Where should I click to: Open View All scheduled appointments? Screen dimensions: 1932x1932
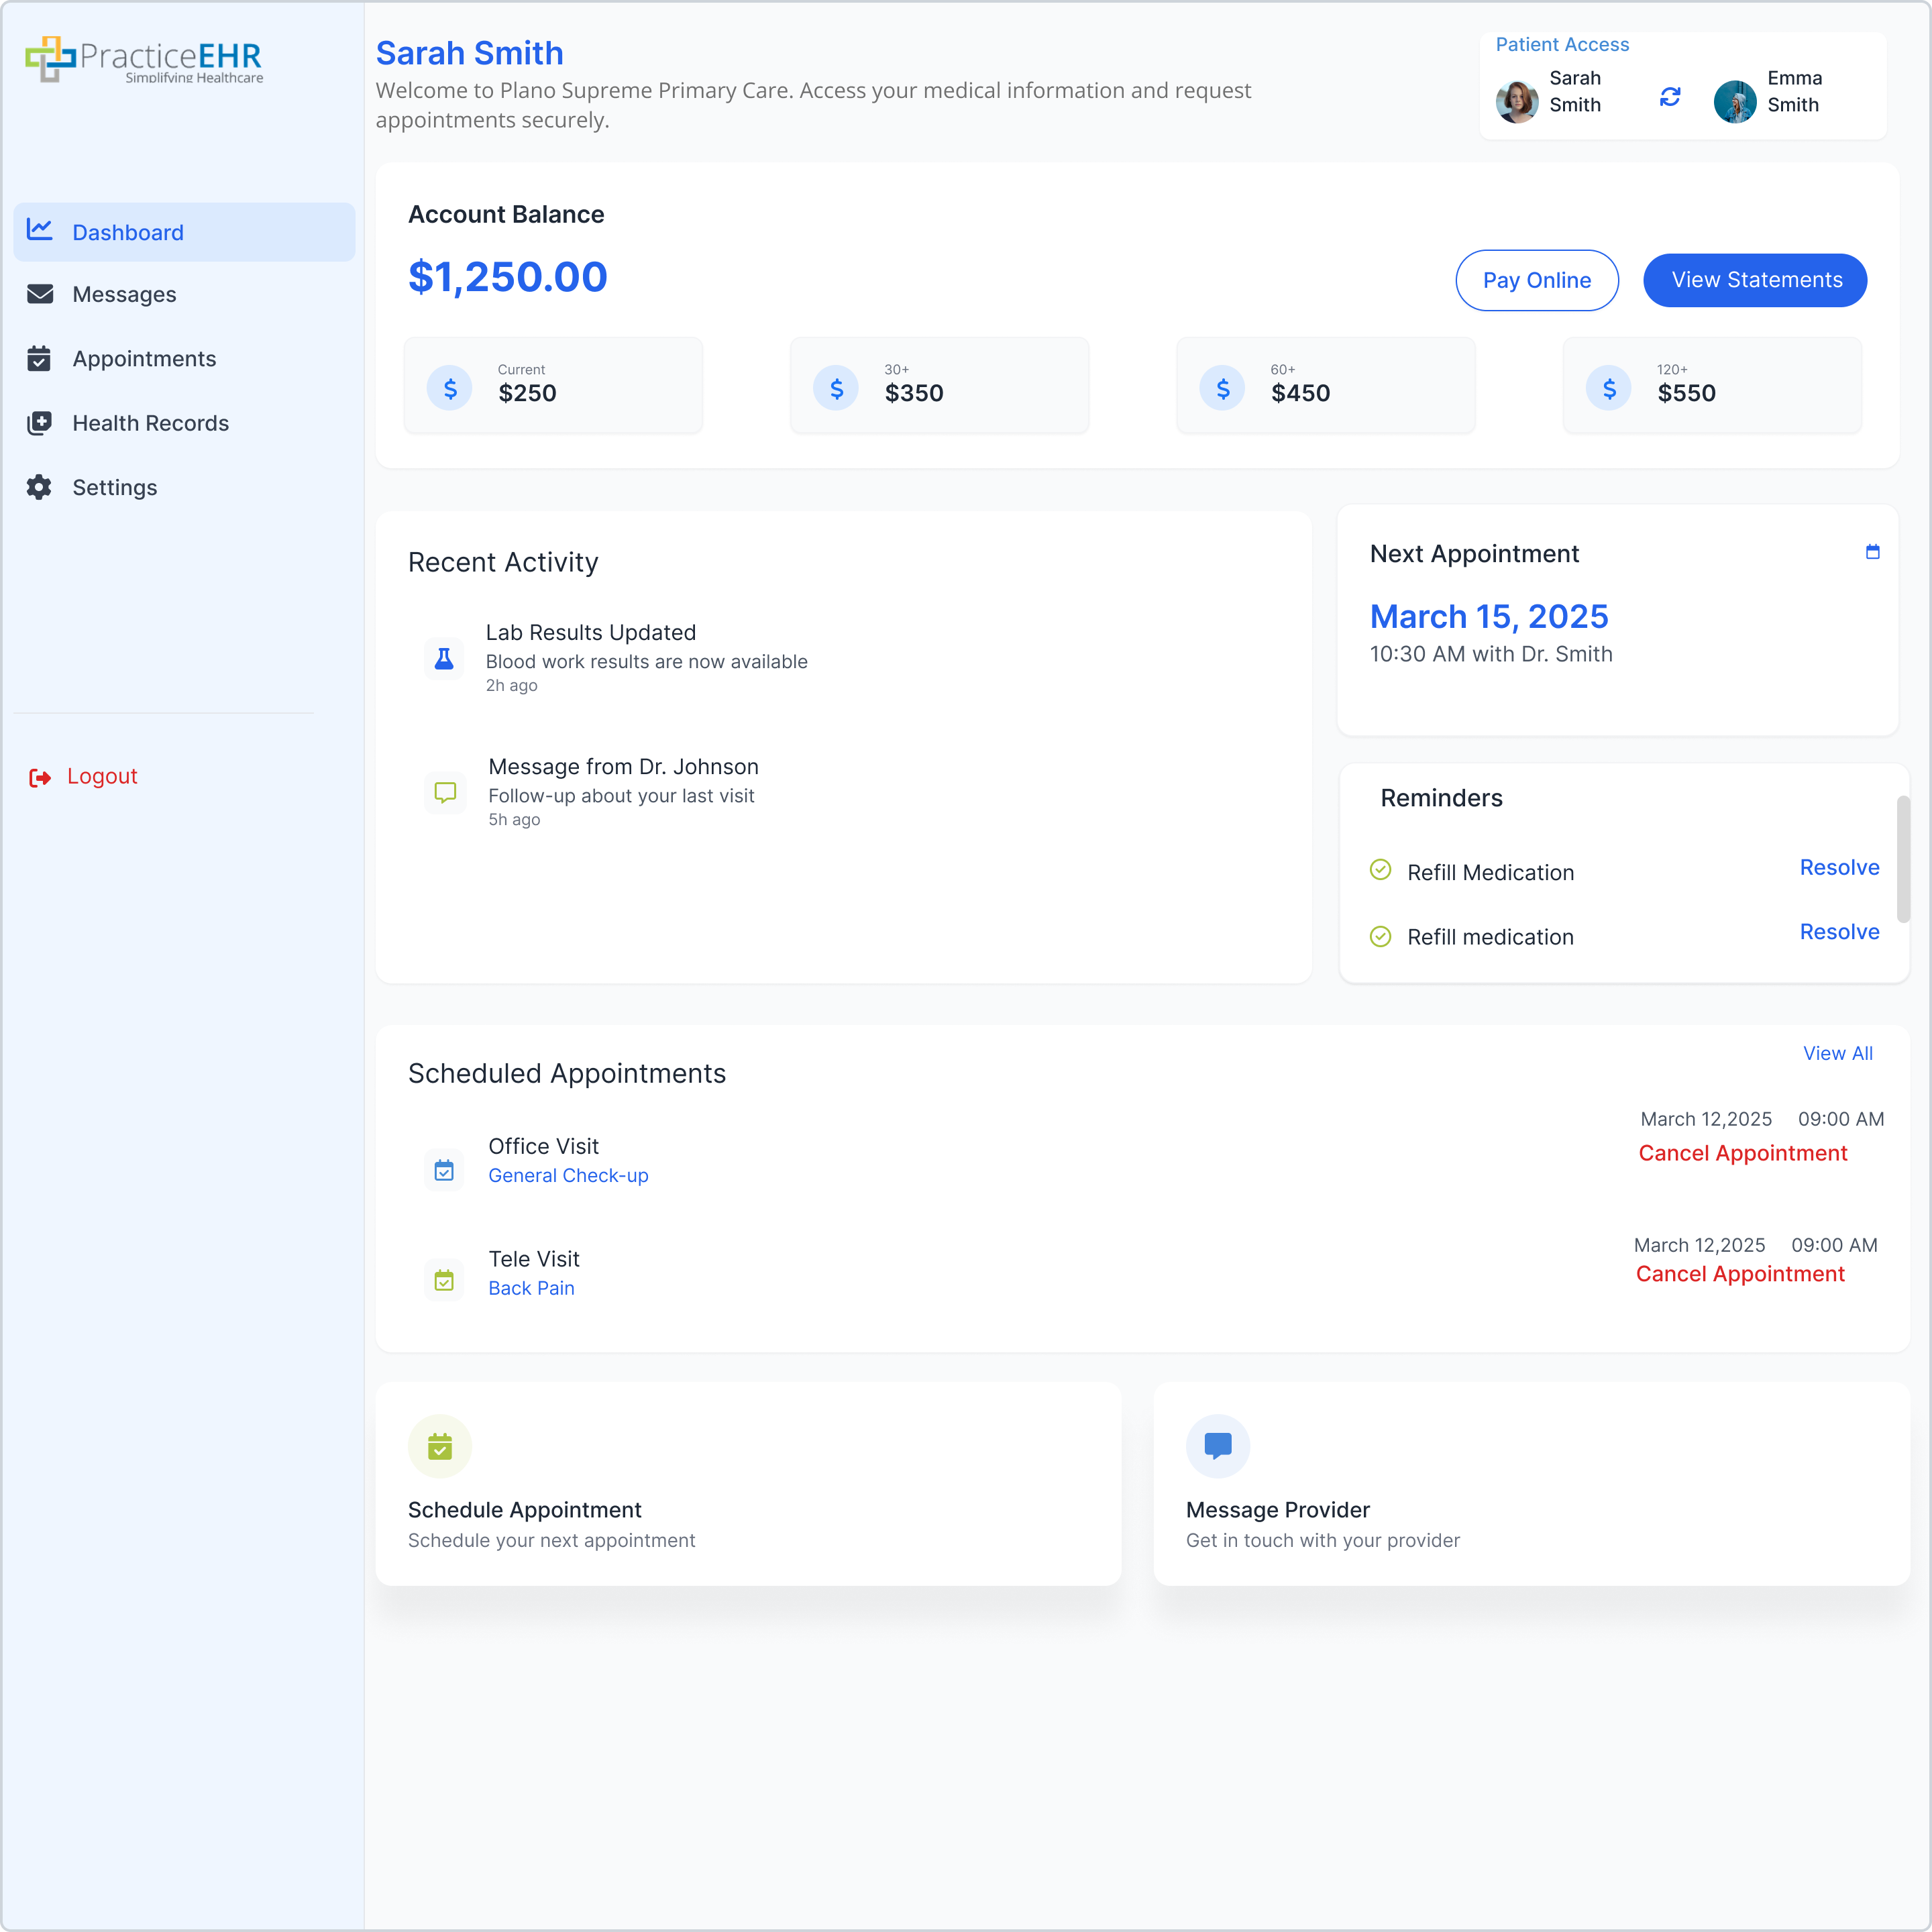[x=1838, y=1053]
